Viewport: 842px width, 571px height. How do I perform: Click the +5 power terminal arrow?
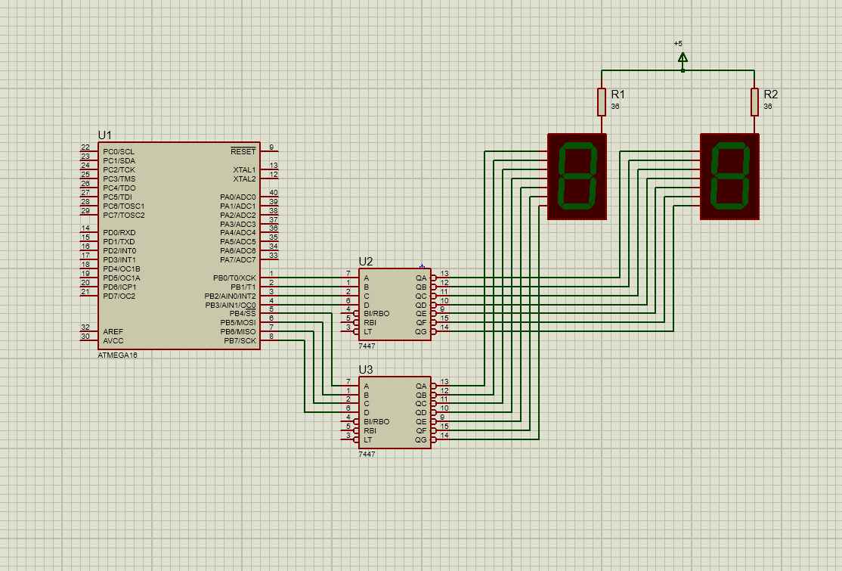(x=683, y=57)
